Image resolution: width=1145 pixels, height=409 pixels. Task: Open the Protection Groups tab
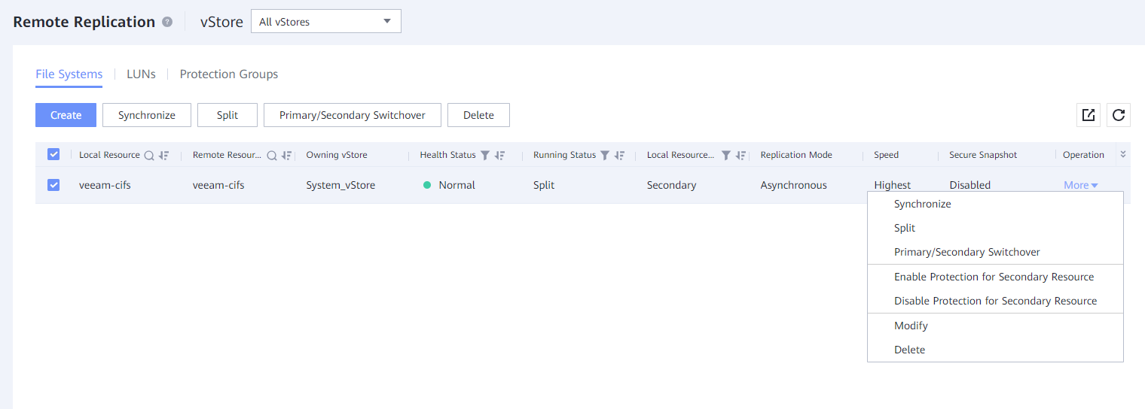tap(229, 74)
